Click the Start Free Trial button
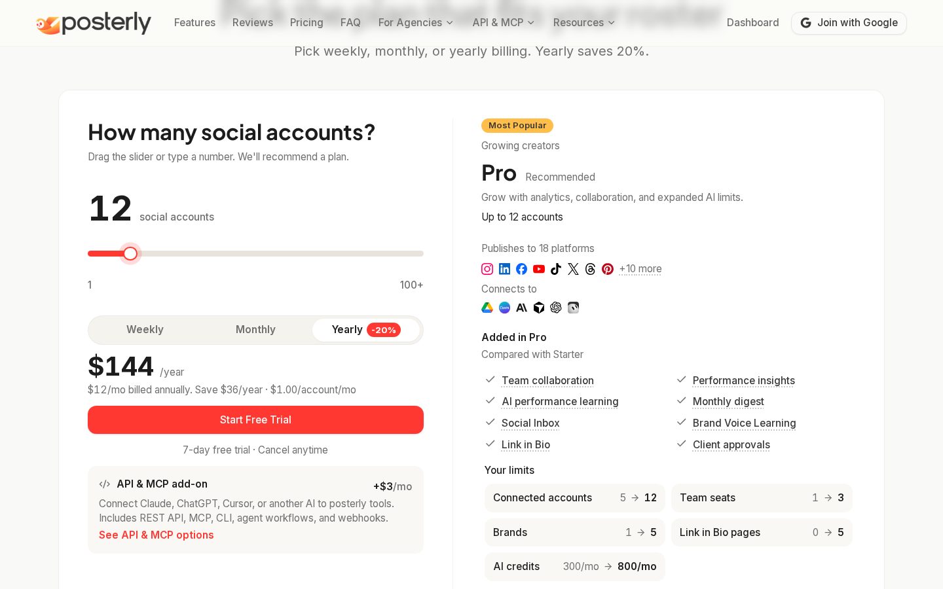The width and height of the screenshot is (943, 589). click(255, 420)
